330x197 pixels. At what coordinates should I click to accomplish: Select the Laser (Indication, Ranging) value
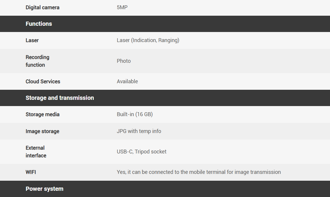click(148, 40)
